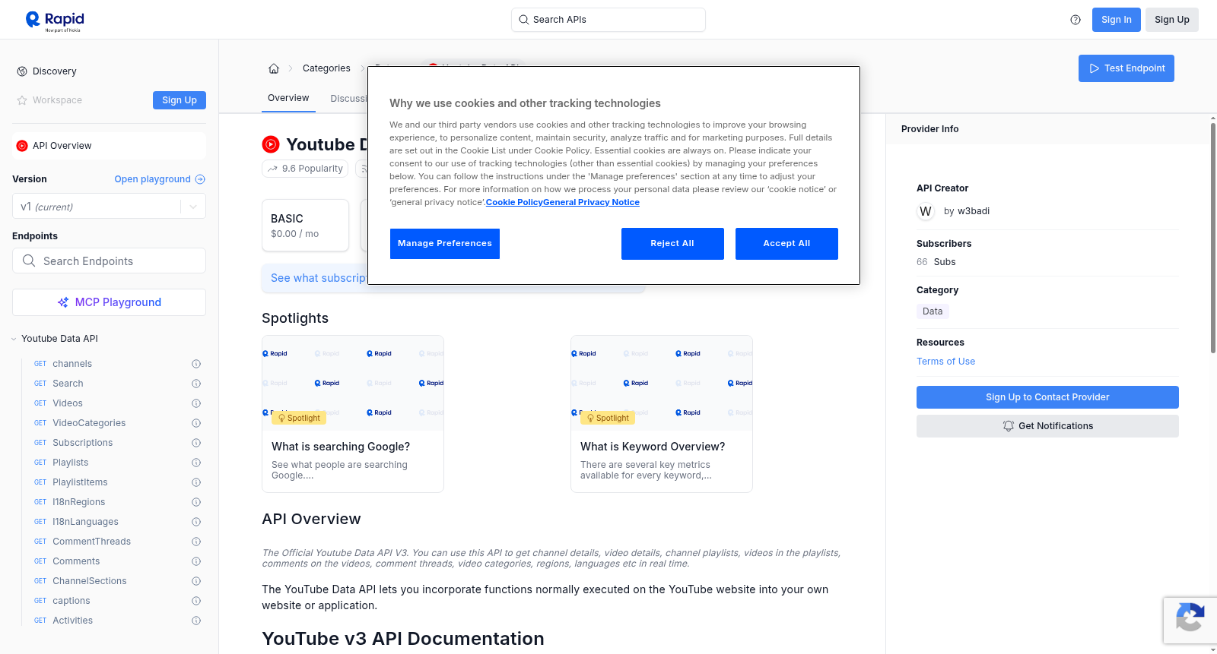Viewport: 1217px width, 654px height.
Task: Open the Terms of Use link
Action: (x=945, y=362)
